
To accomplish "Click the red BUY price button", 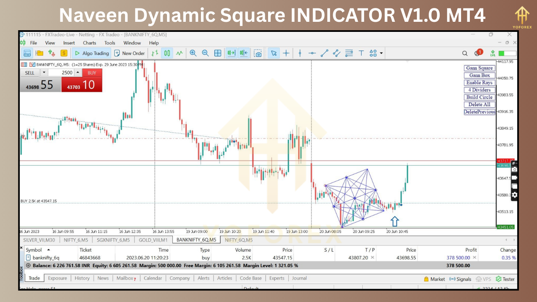I will tap(82, 85).
